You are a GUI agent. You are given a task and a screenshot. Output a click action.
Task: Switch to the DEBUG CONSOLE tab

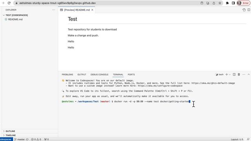click(x=99, y=74)
